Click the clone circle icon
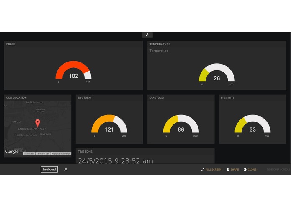Viewport: 291px width, 207px height. [x=245, y=170]
